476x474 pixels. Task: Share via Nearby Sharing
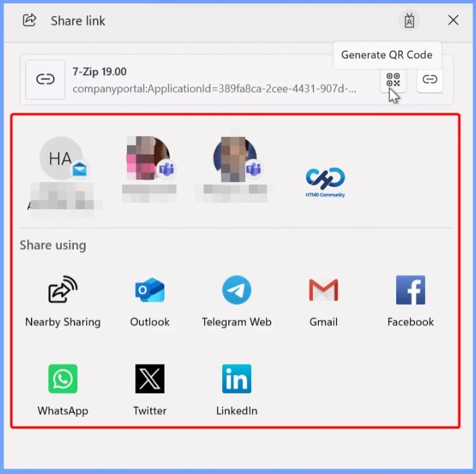point(63,301)
